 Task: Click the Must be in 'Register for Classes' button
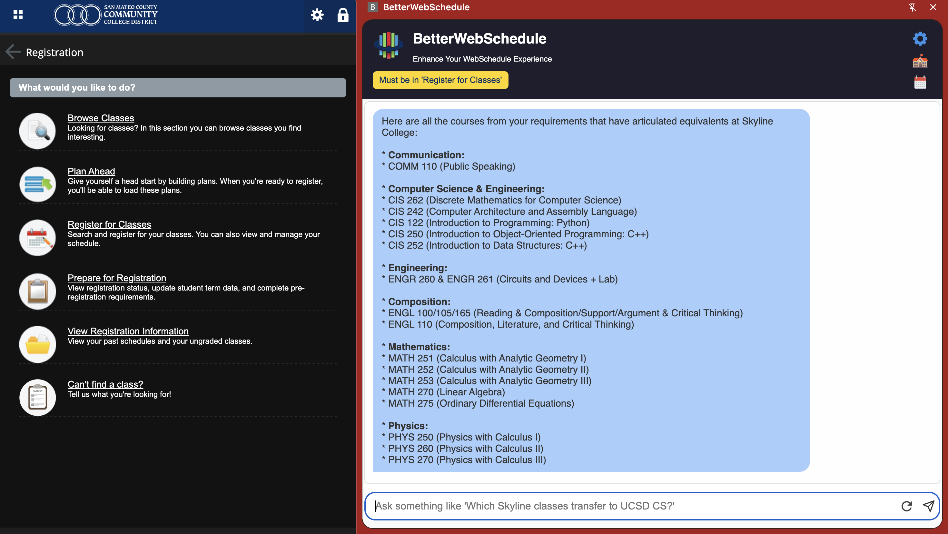pos(440,80)
